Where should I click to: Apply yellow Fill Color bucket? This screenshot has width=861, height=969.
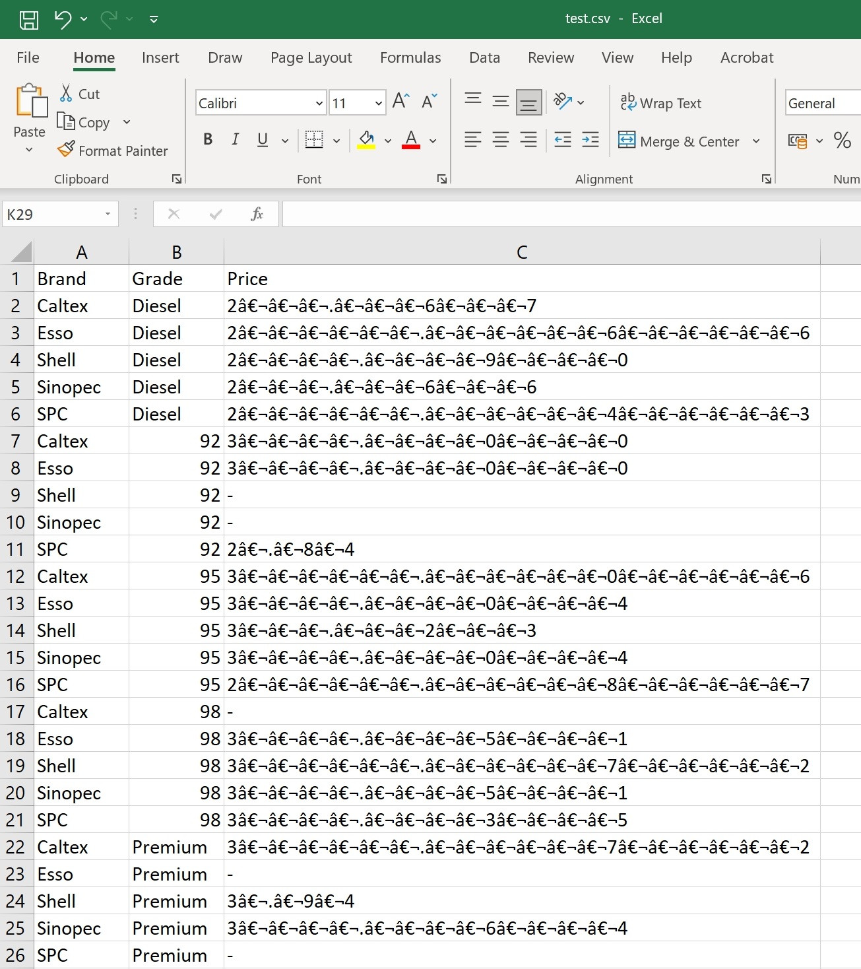(366, 139)
